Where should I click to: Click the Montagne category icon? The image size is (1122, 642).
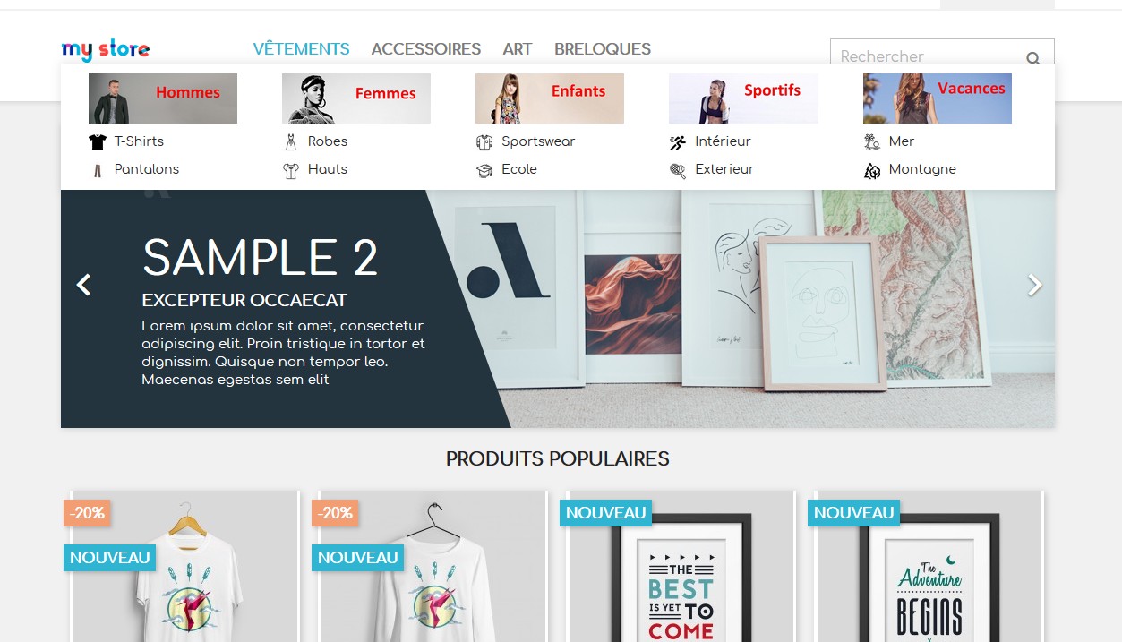tap(872, 170)
